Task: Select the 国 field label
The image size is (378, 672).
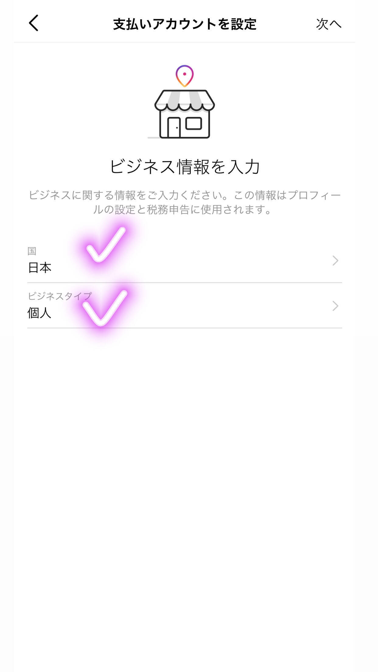Action: (32, 251)
